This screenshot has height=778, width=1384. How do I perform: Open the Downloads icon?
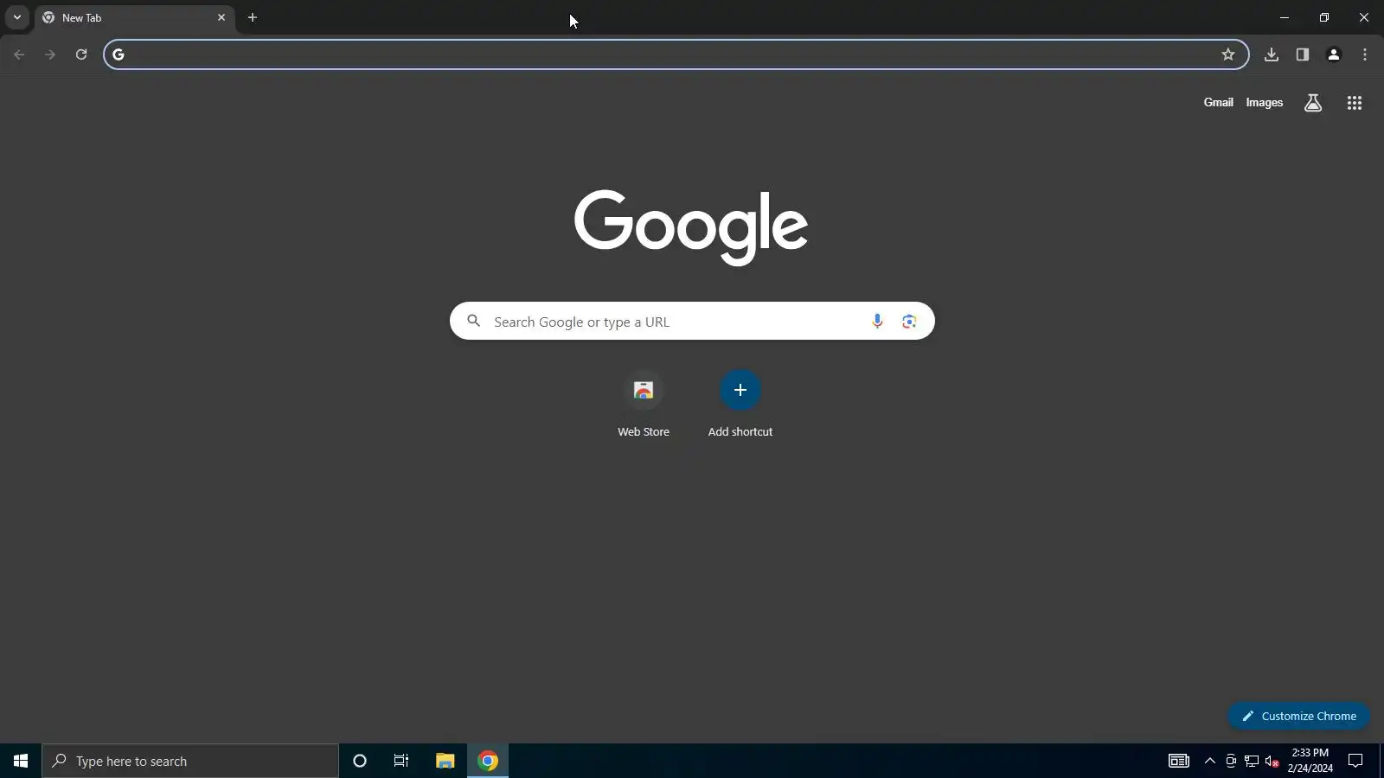pyautogui.click(x=1272, y=54)
